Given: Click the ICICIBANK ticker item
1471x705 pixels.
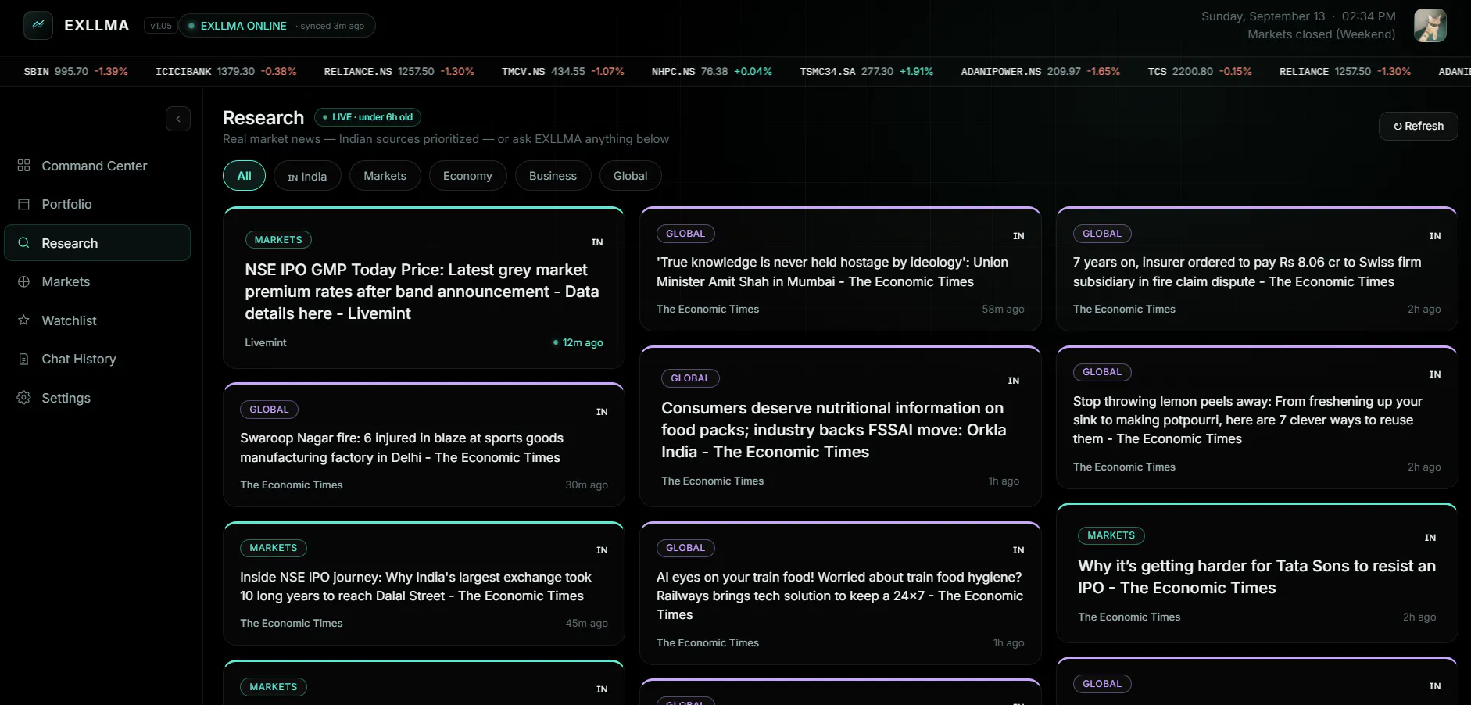Looking at the screenshot, I should pos(226,71).
